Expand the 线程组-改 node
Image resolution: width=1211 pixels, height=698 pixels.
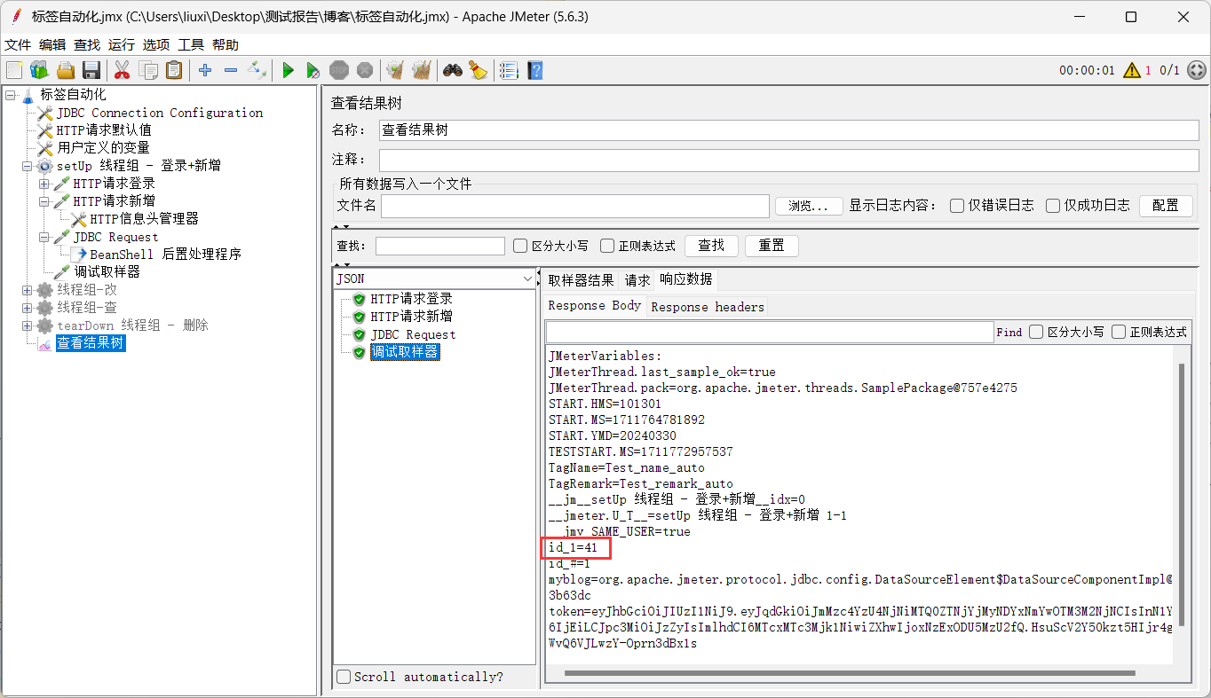[x=28, y=290]
